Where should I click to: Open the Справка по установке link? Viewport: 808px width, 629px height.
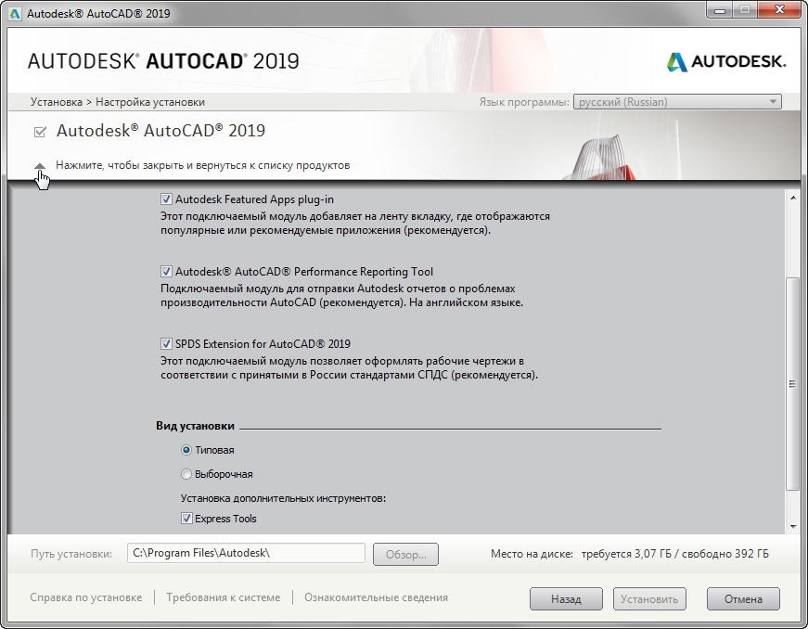point(86,597)
